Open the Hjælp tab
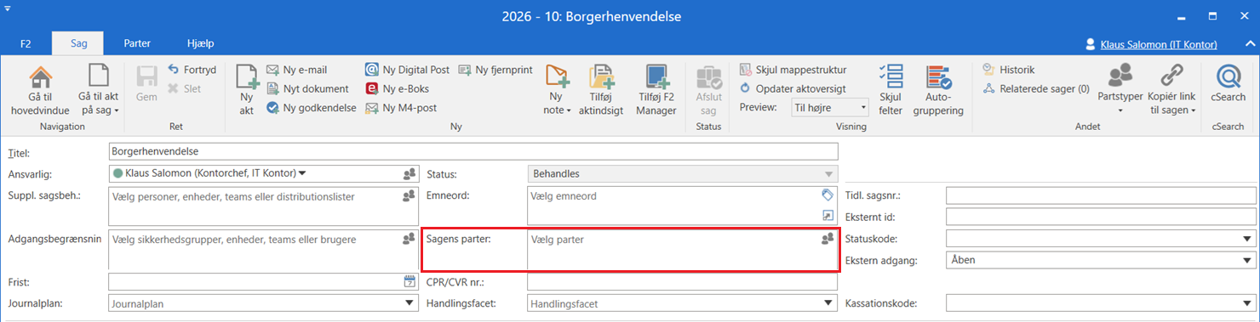This screenshot has height=322, width=1260. [201, 43]
